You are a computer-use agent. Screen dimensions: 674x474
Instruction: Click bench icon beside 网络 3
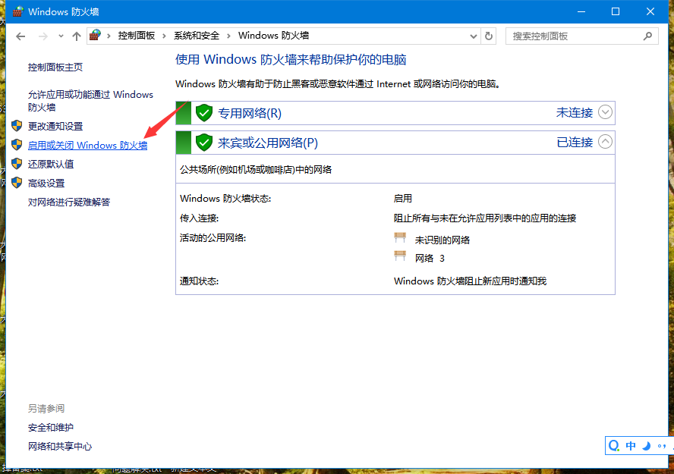click(400, 256)
